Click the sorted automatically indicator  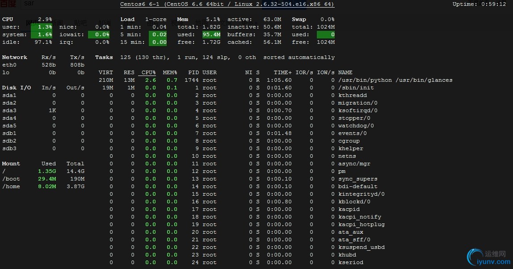pyautogui.click(x=299, y=57)
